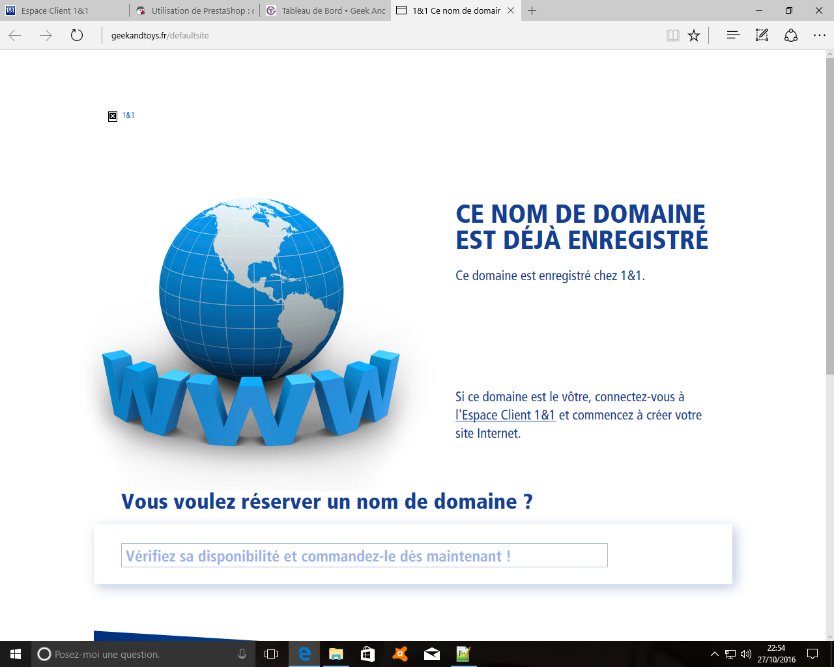Image resolution: width=834 pixels, height=667 pixels.
Task: Open Avast antivirus taskbar icon
Action: pyautogui.click(x=399, y=654)
